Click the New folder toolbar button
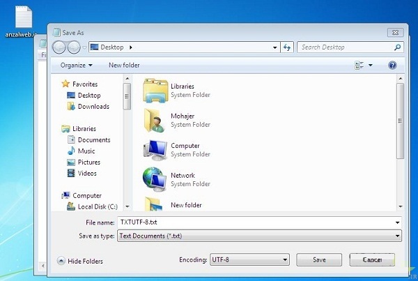The image size is (418, 281). pos(124,66)
